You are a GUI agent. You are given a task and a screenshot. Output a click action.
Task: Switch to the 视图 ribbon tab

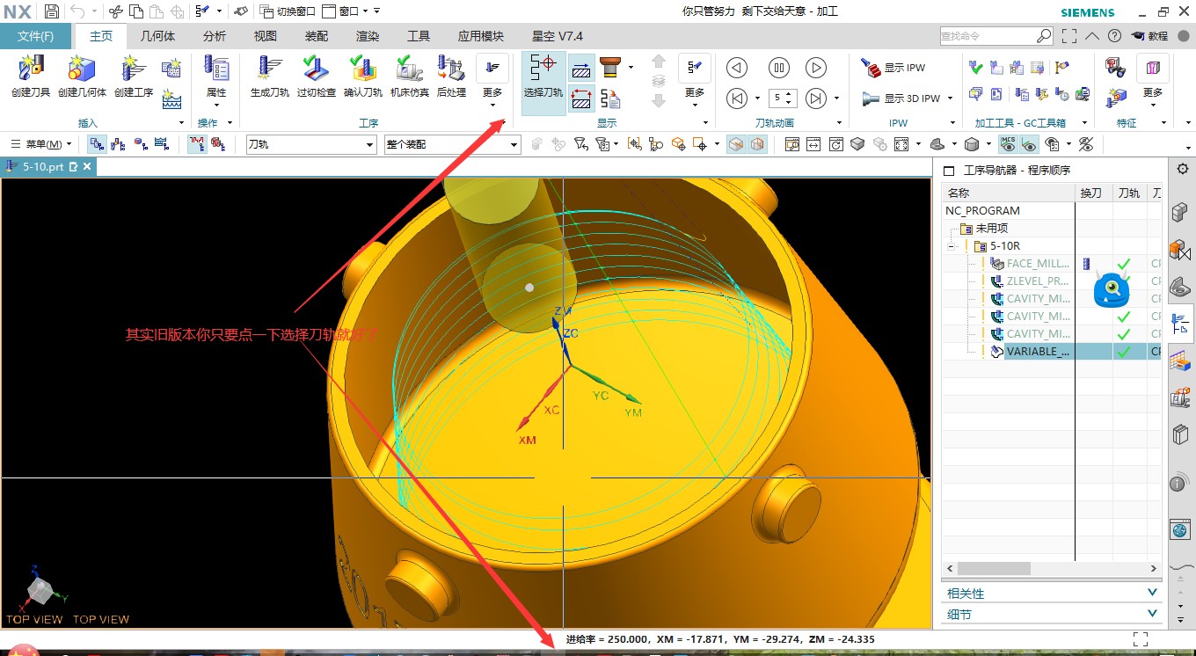265,36
